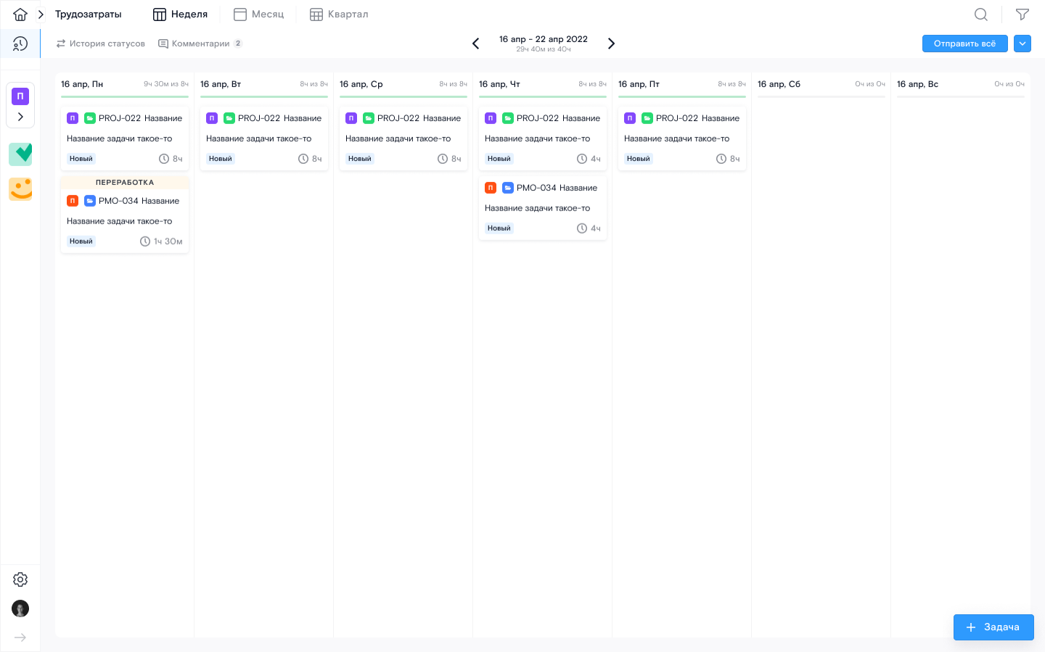1045x652 pixels.
Task: Click Трудозатраты breadcrumb item
Action: click(89, 15)
